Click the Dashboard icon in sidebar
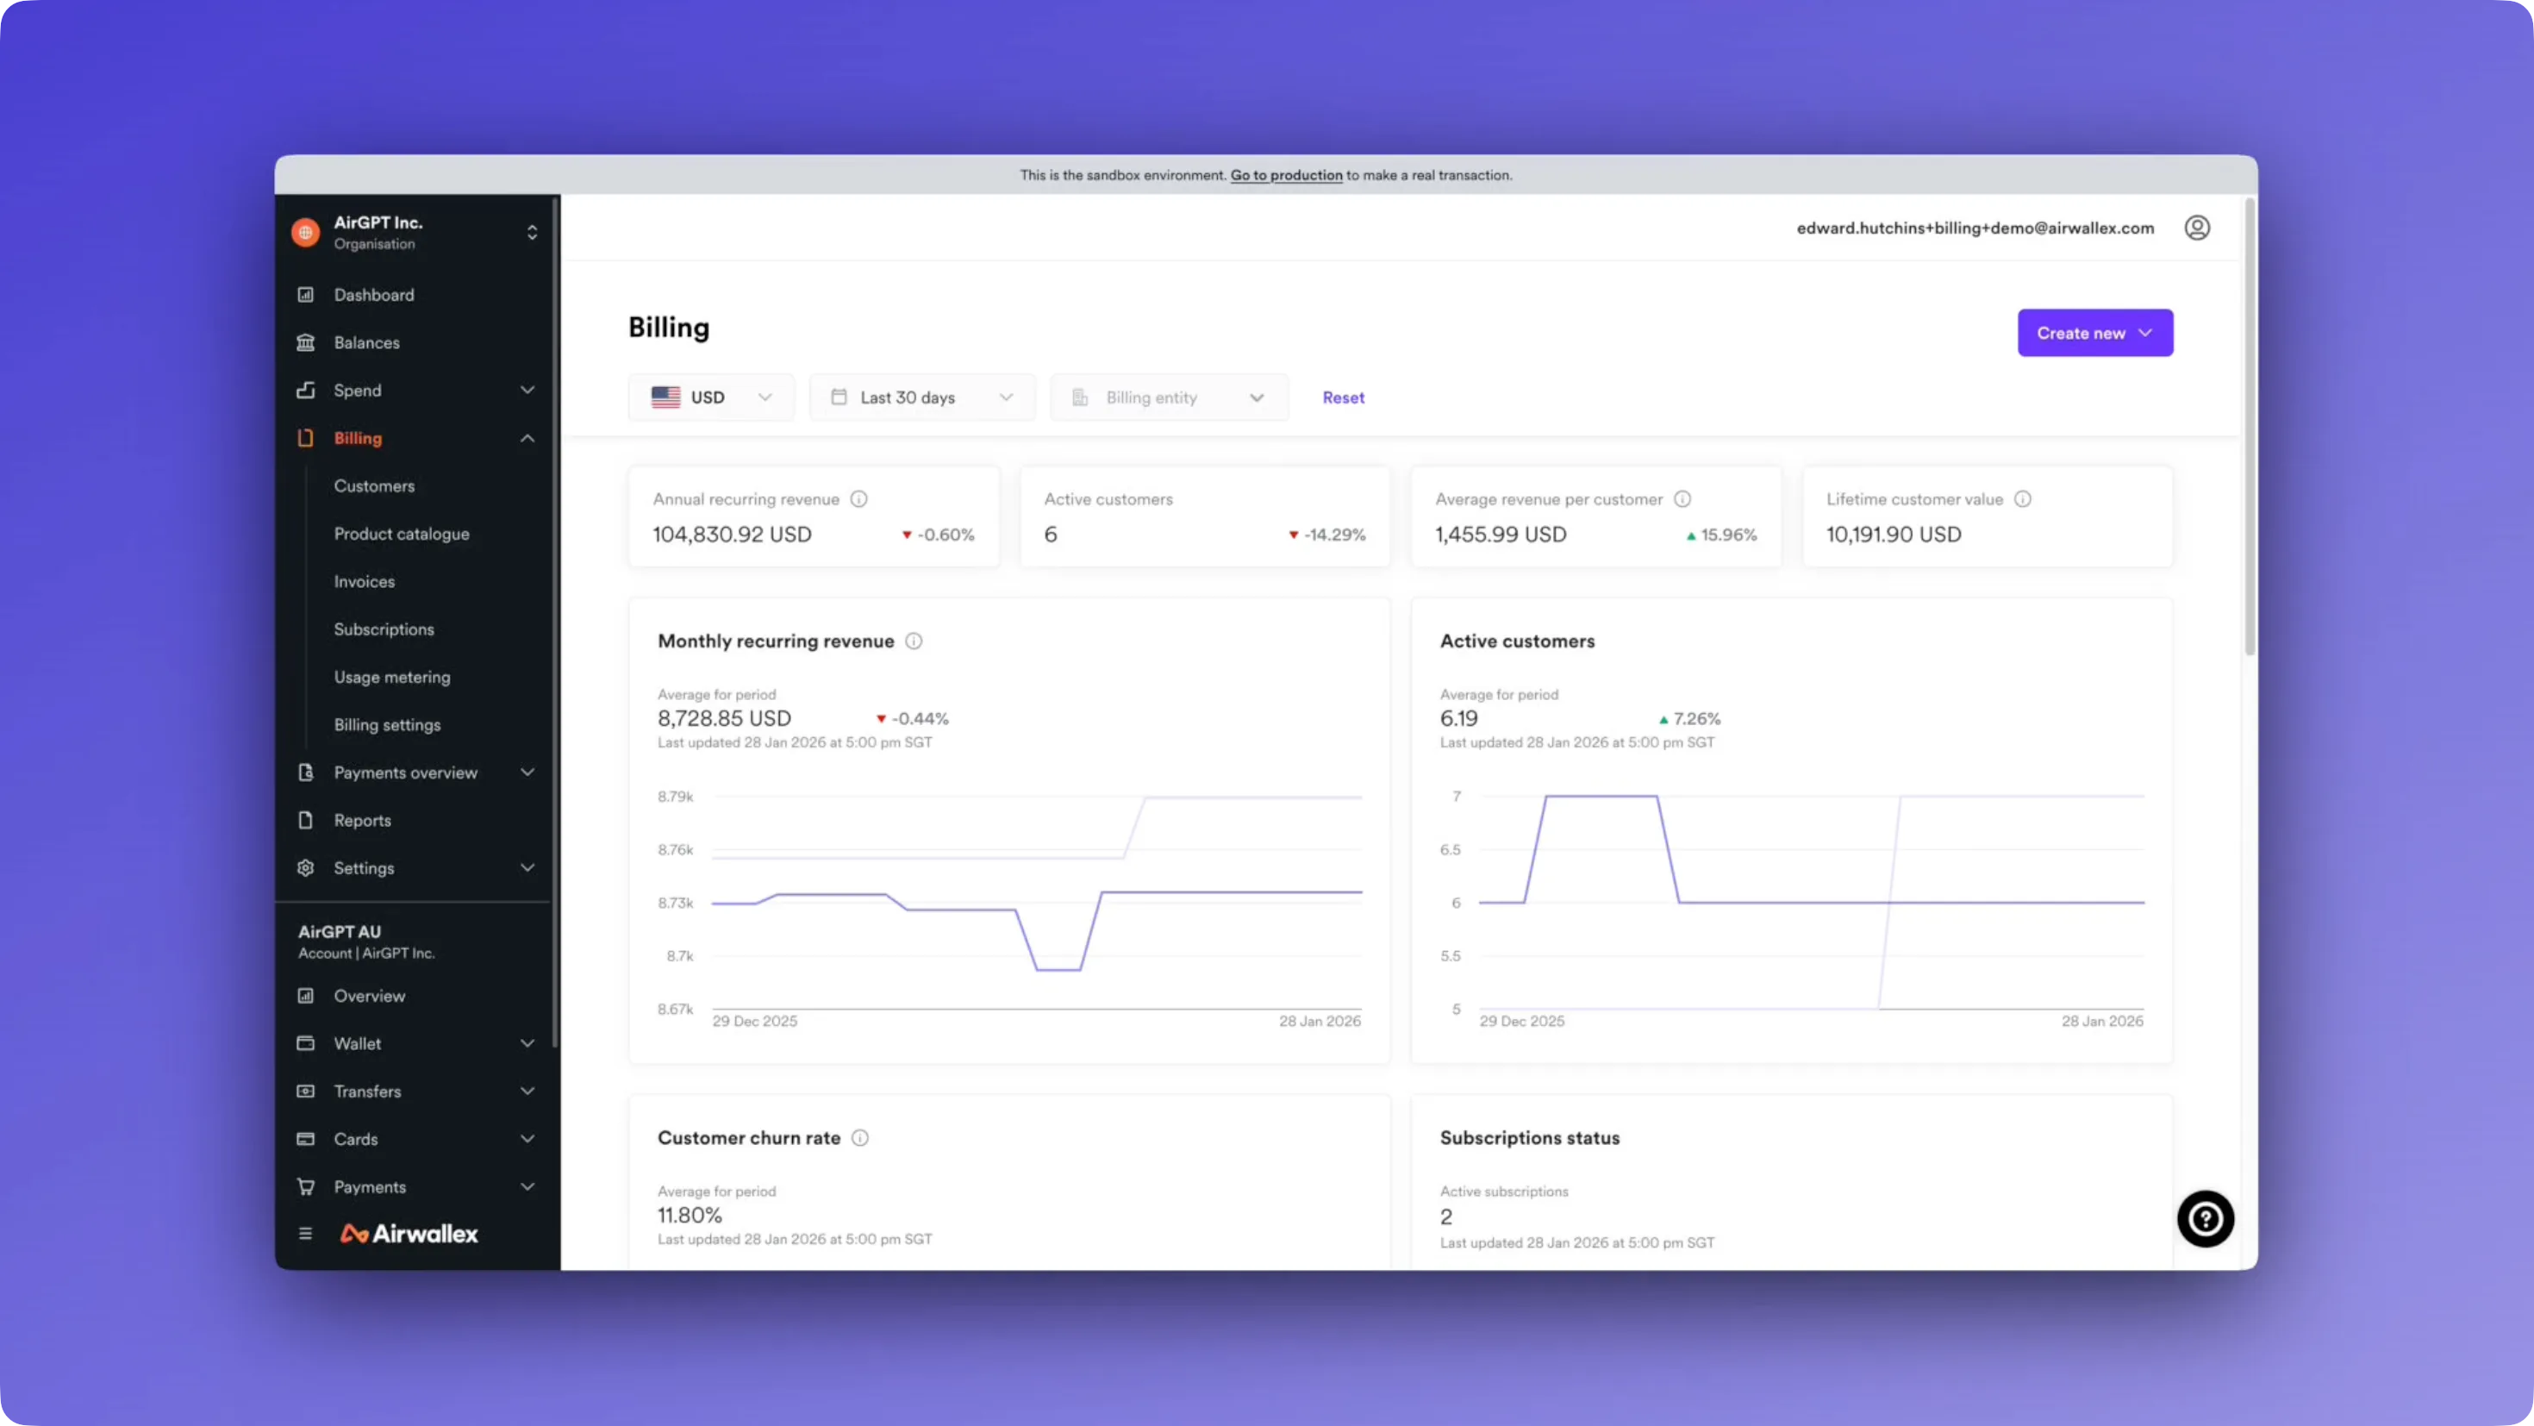2534x1426 pixels. [306, 294]
